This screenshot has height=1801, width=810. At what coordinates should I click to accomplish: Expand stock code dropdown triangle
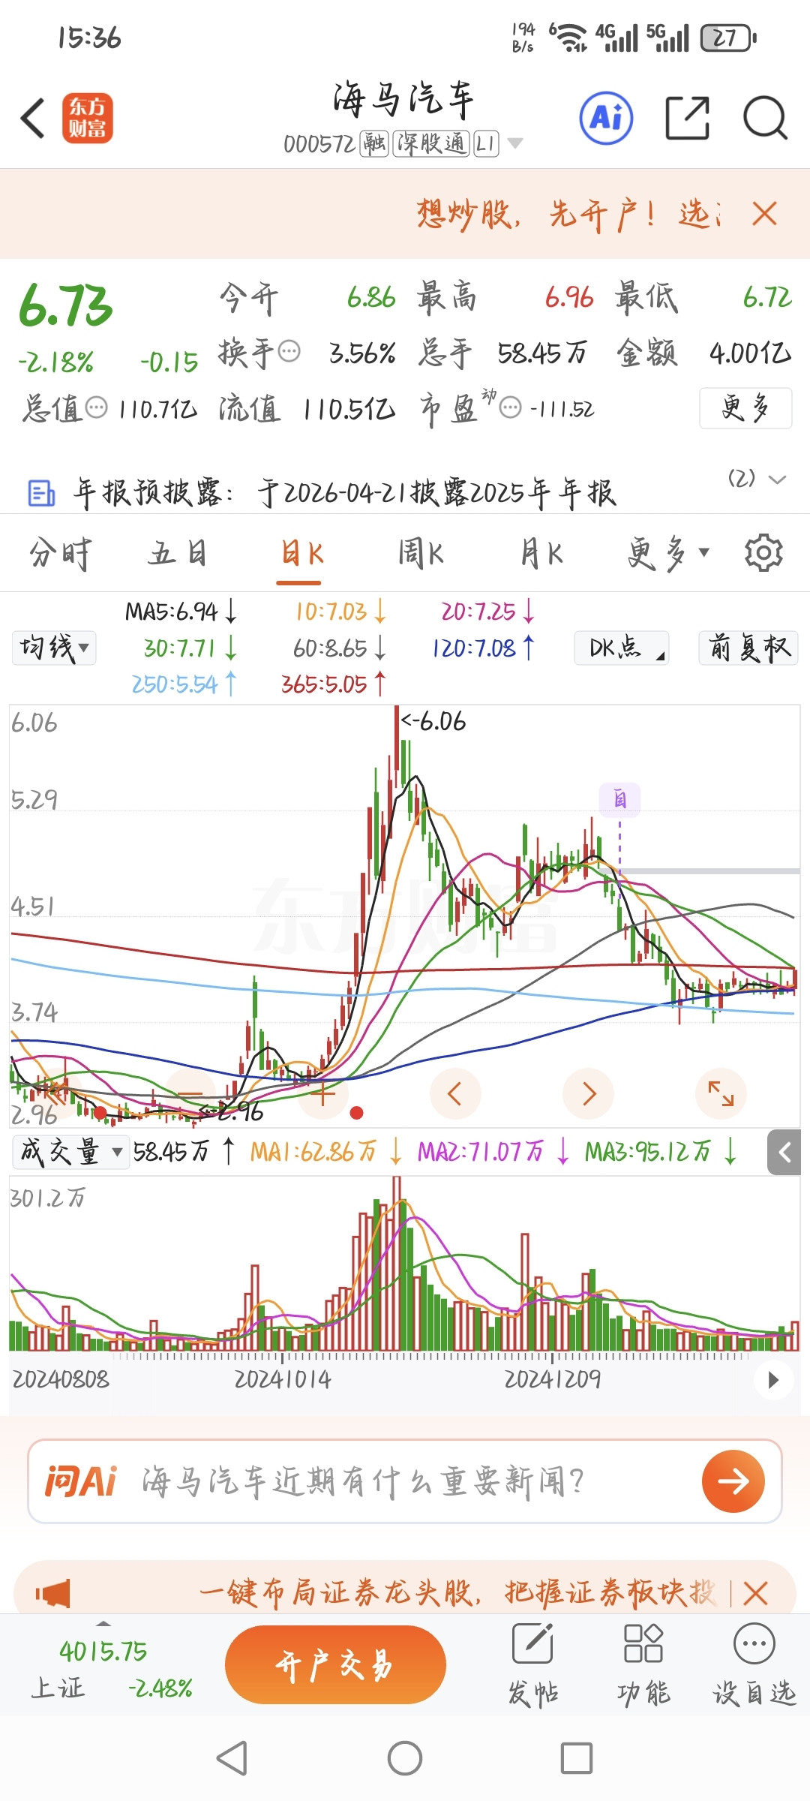point(515,143)
